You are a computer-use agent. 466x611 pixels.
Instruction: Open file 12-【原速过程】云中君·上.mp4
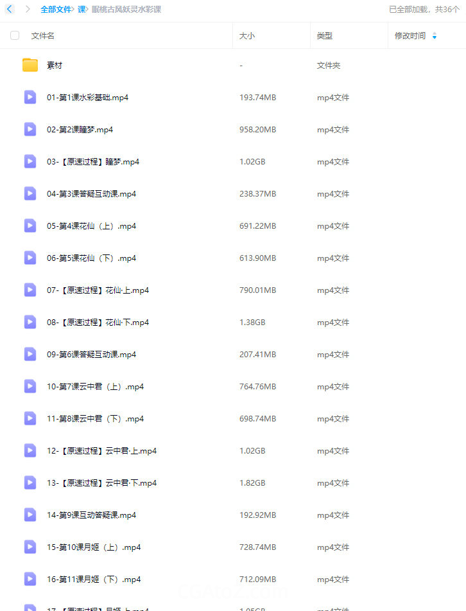[101, 450]
